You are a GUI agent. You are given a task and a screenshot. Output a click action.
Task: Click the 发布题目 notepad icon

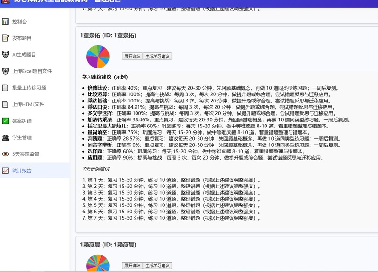[x=5, y=38]
